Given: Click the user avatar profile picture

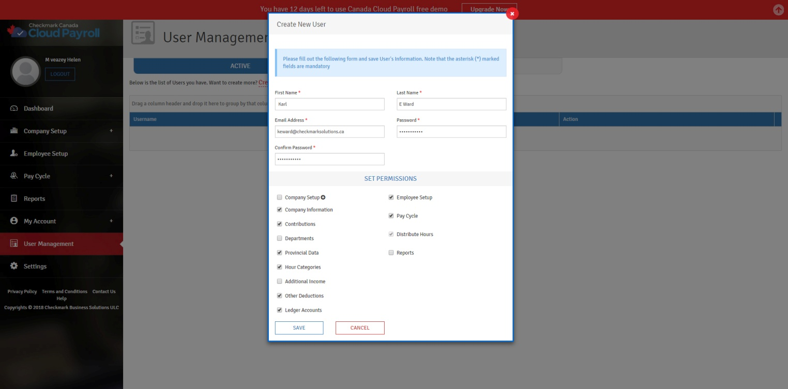Looking at the screenshot, I should point(25,71).
